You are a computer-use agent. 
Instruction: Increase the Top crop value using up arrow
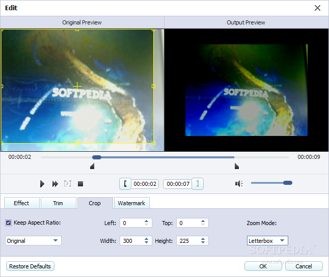tap(203, 221)
